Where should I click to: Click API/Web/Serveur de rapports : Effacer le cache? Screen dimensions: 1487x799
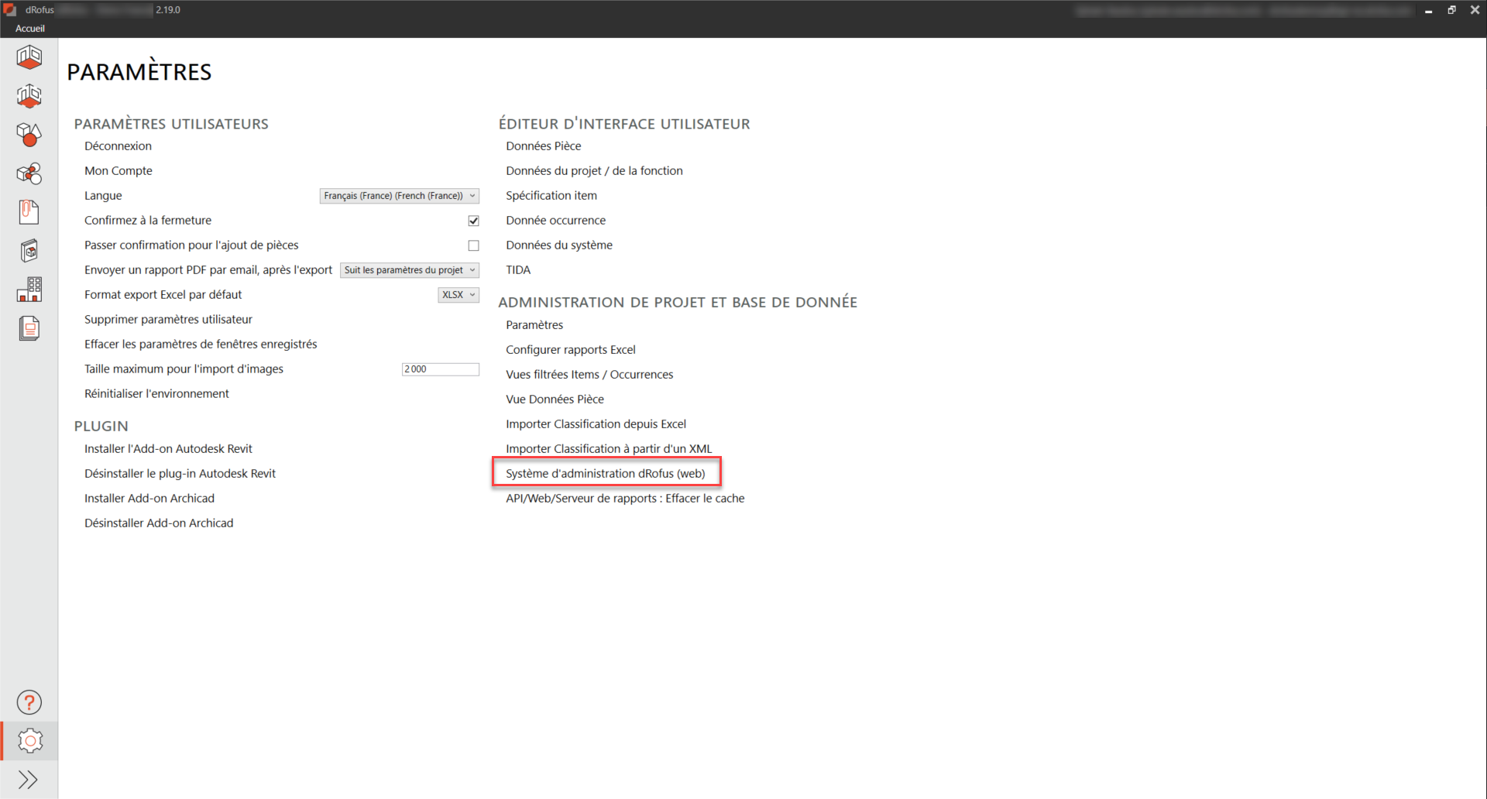pos(625,498)
